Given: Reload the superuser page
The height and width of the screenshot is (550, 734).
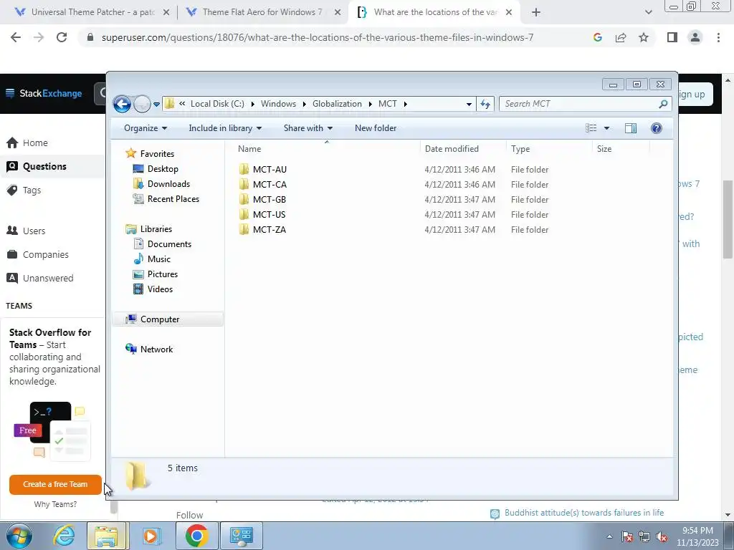Looking at the screenshot, I should pos(62,37).
